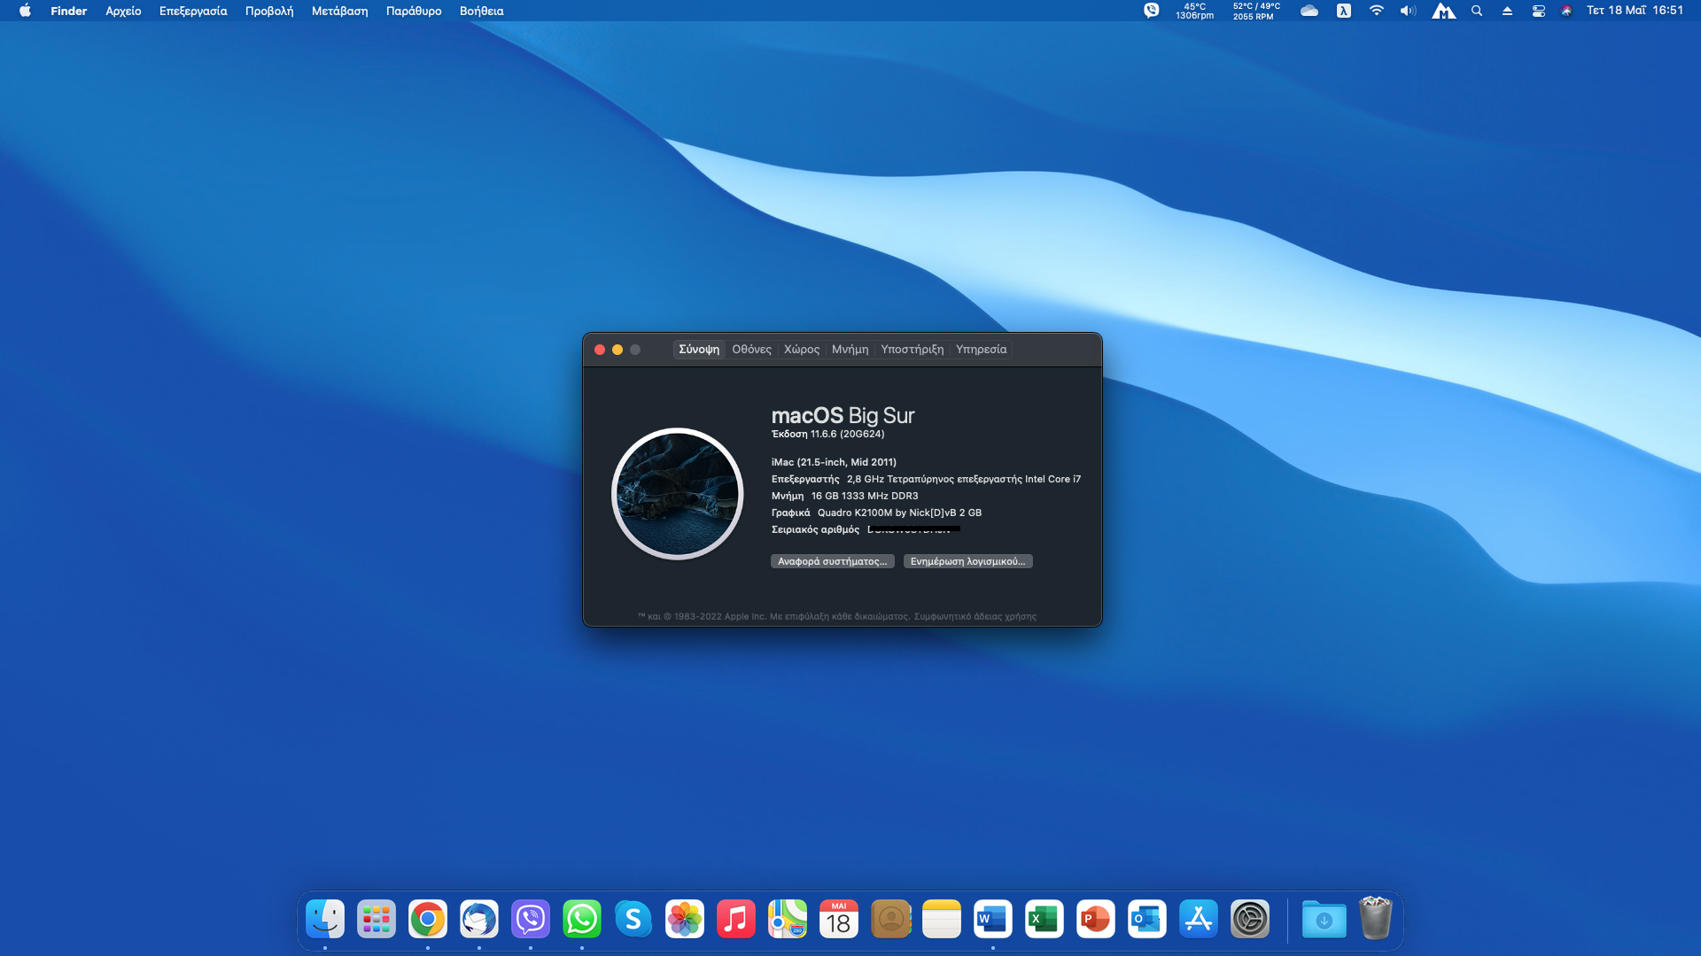Click the Αναφορά συστήματος button
The height and width of the screenshot is (956, 1701).
coord(832,561)
